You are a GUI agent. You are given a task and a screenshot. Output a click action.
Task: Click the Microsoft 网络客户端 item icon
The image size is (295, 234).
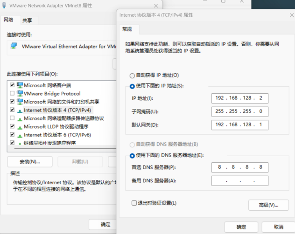coord(20,85)
